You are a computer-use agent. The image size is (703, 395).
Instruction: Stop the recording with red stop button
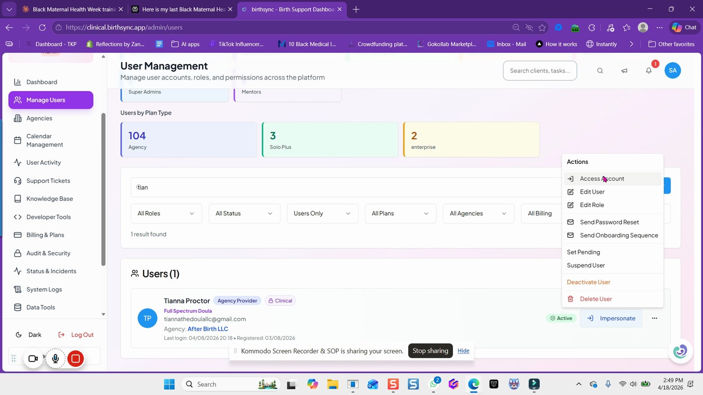76,359
